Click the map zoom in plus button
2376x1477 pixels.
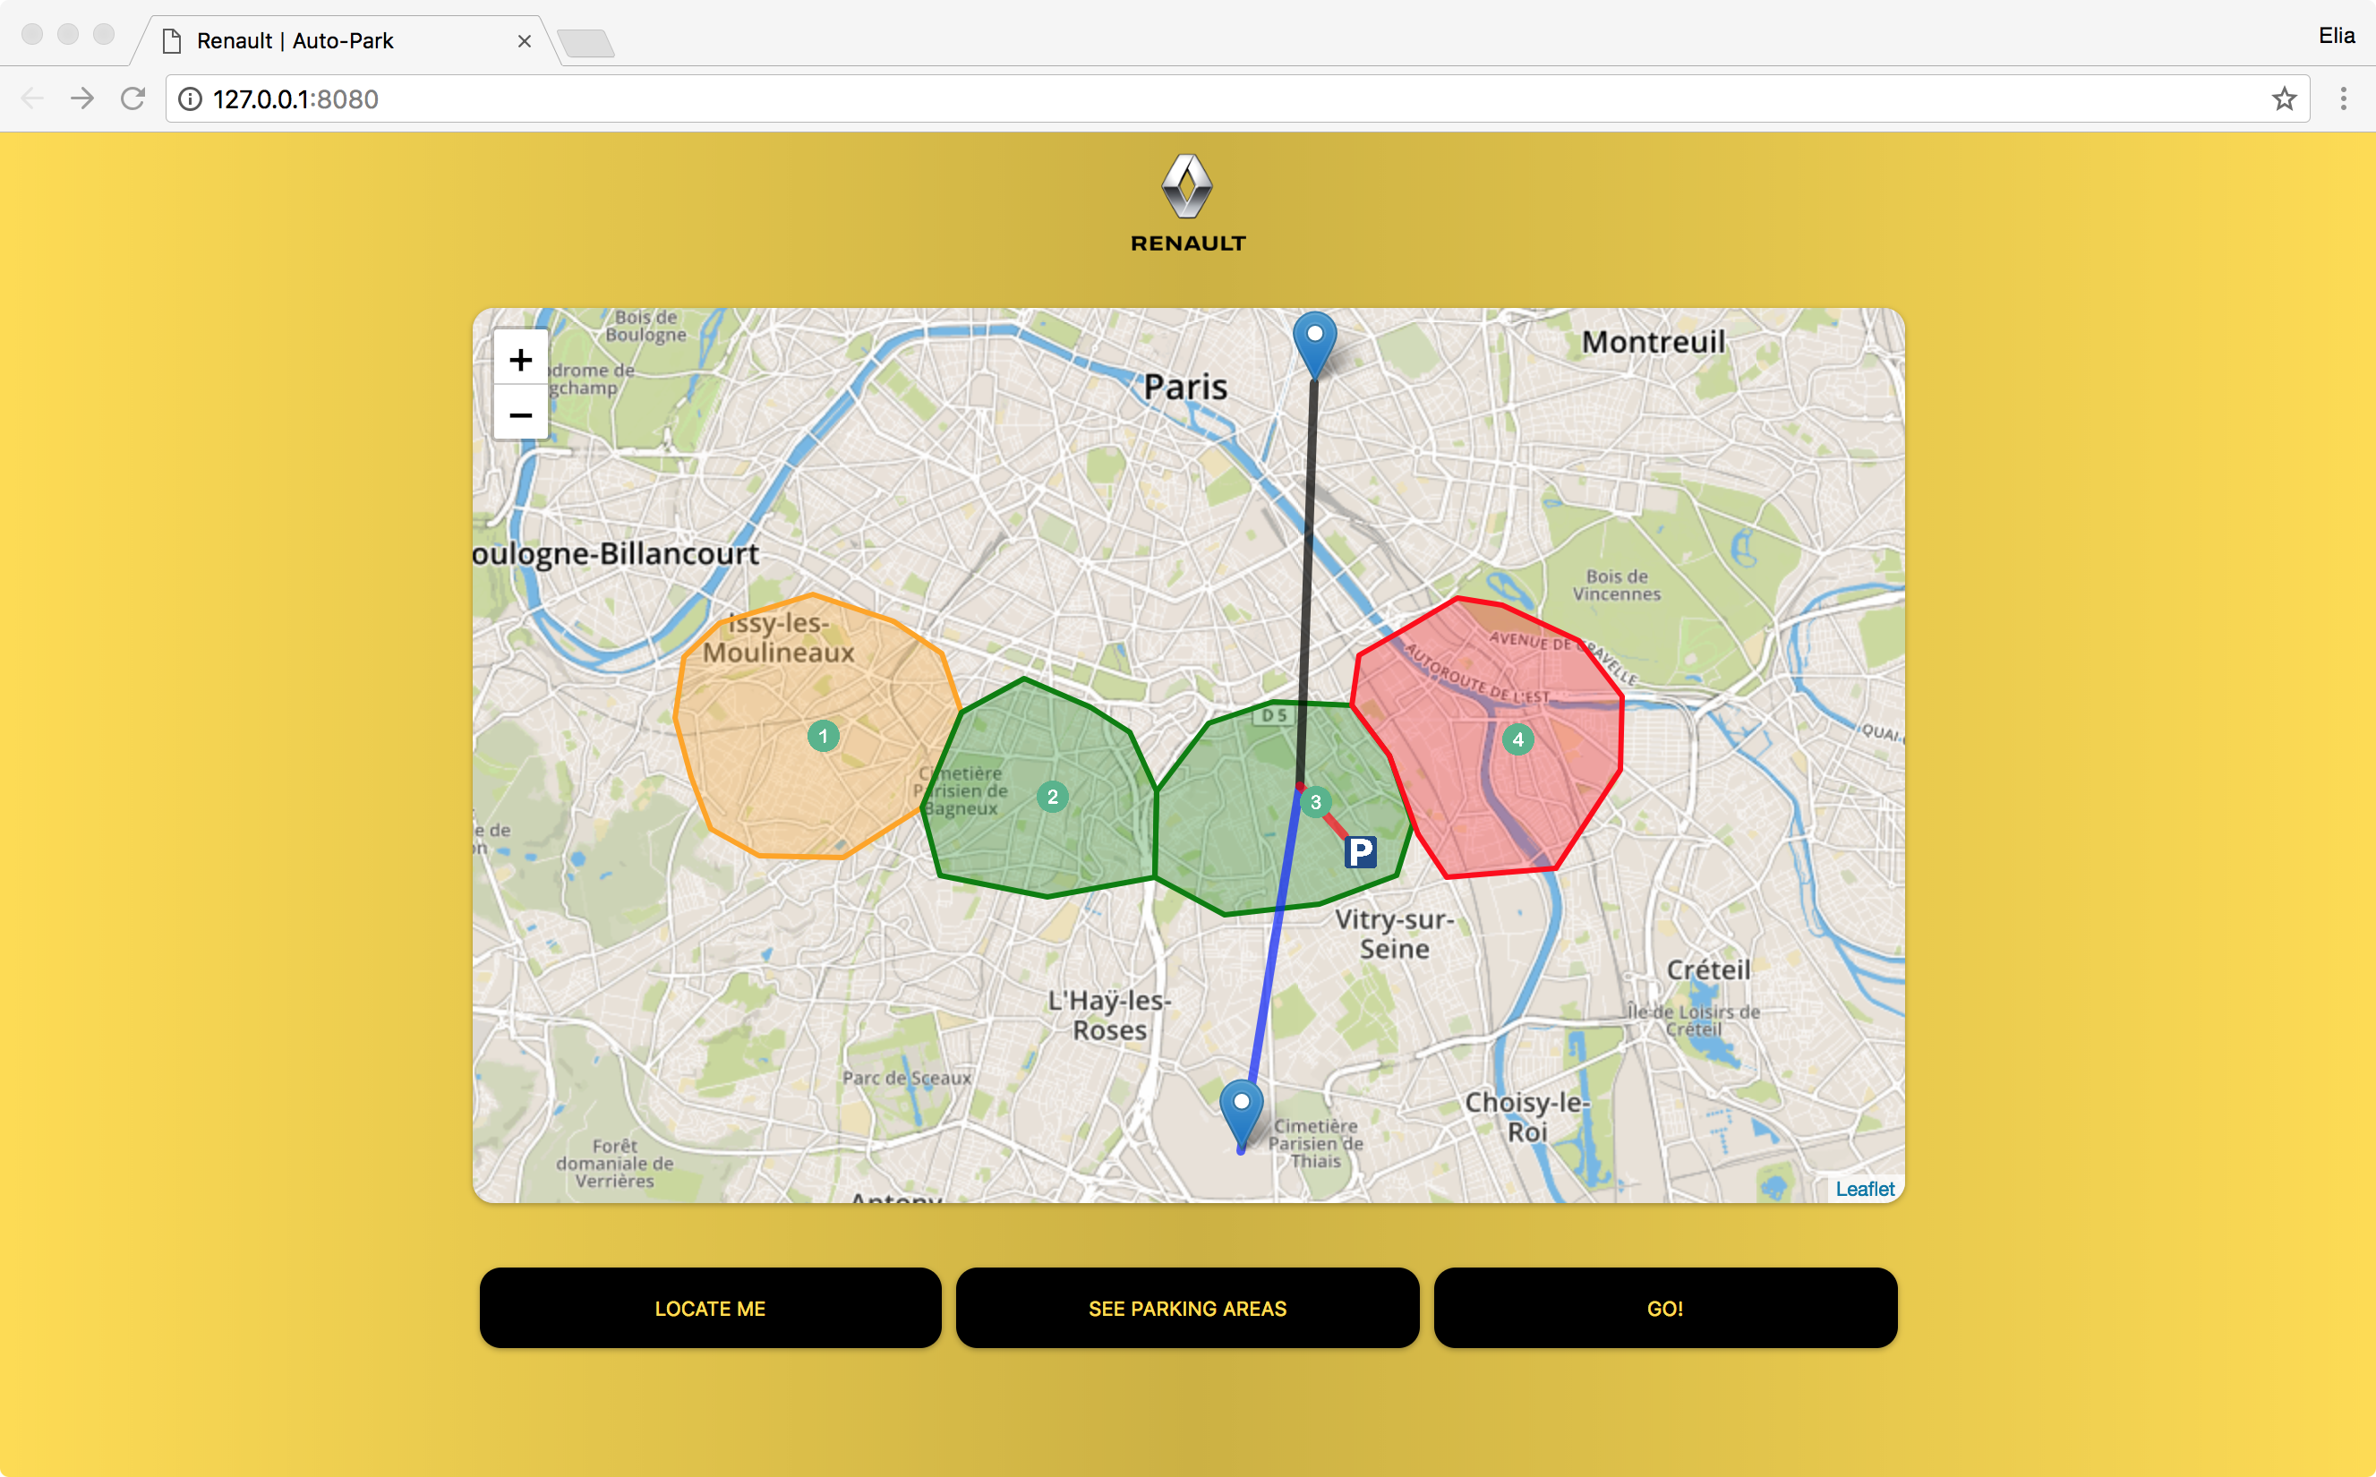tap(520, 360)
